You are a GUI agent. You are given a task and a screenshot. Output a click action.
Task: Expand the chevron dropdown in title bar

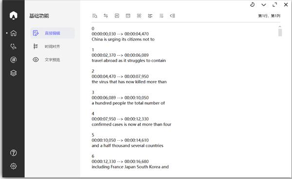click(264, 5)
